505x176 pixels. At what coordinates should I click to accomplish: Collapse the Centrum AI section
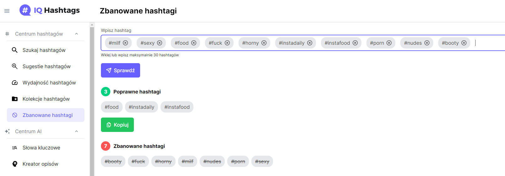point(76,131)
